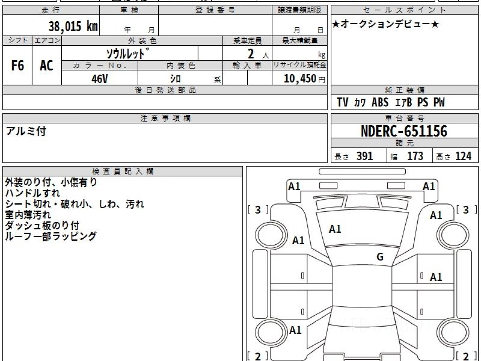
Task: Select the TV equipment entry
Action: (342, 103)
